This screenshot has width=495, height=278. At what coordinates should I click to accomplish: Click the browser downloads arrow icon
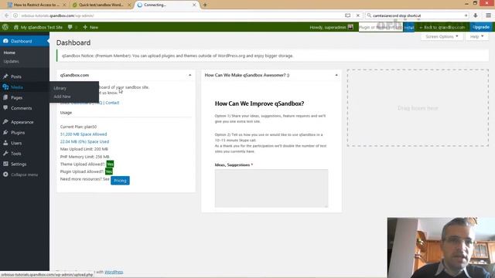click(476, 15)
